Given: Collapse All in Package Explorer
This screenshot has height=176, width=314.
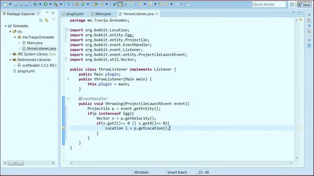Looking at the screenshot, I should click(x=41, y=21).
